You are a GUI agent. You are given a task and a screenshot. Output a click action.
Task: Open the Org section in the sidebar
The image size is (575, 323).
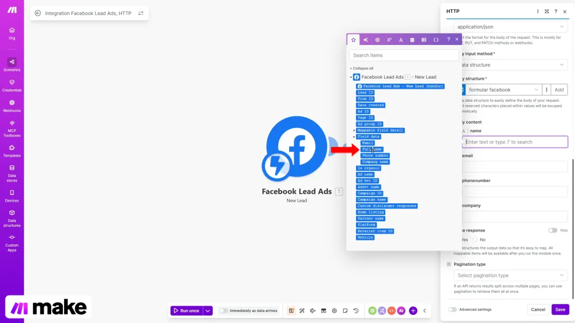coord(12,33)
